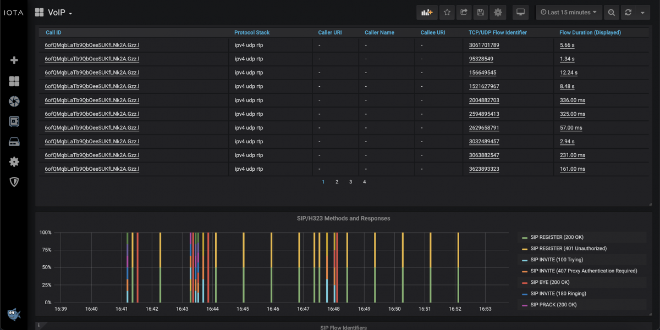Go to page 4 of the call table

coord(364,182)
